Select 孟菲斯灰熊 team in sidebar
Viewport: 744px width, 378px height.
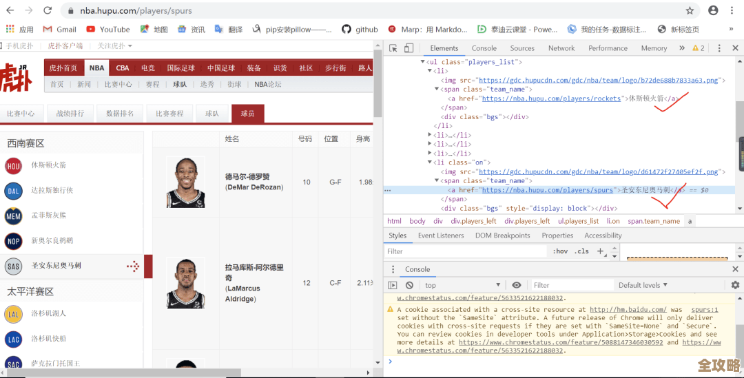tap(48, 216)
